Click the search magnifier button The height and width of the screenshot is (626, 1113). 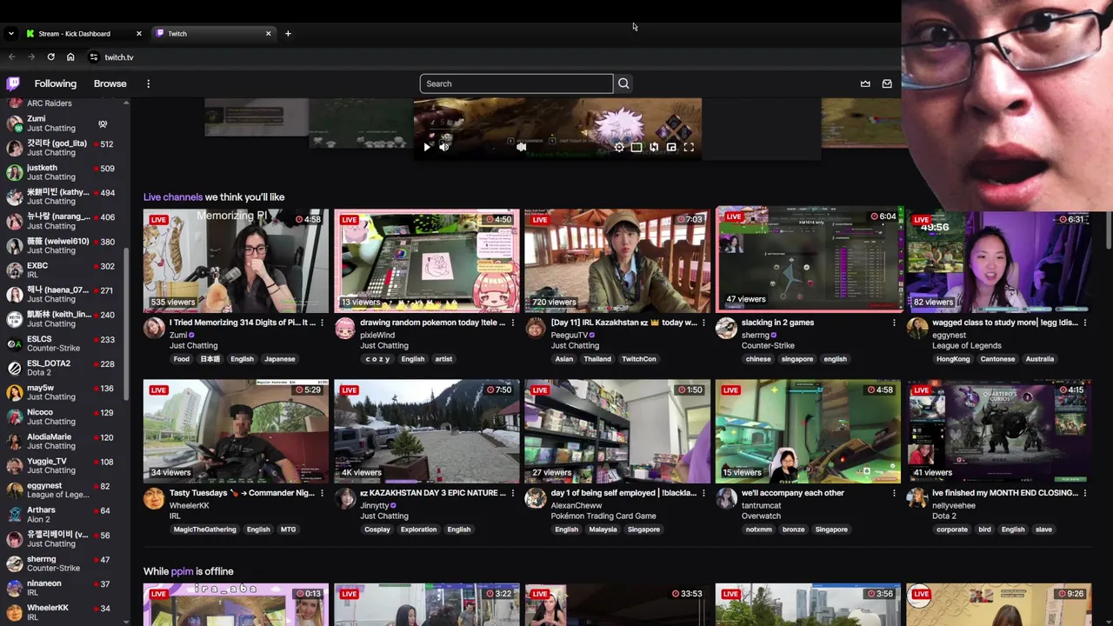click(x=623, y=83)
